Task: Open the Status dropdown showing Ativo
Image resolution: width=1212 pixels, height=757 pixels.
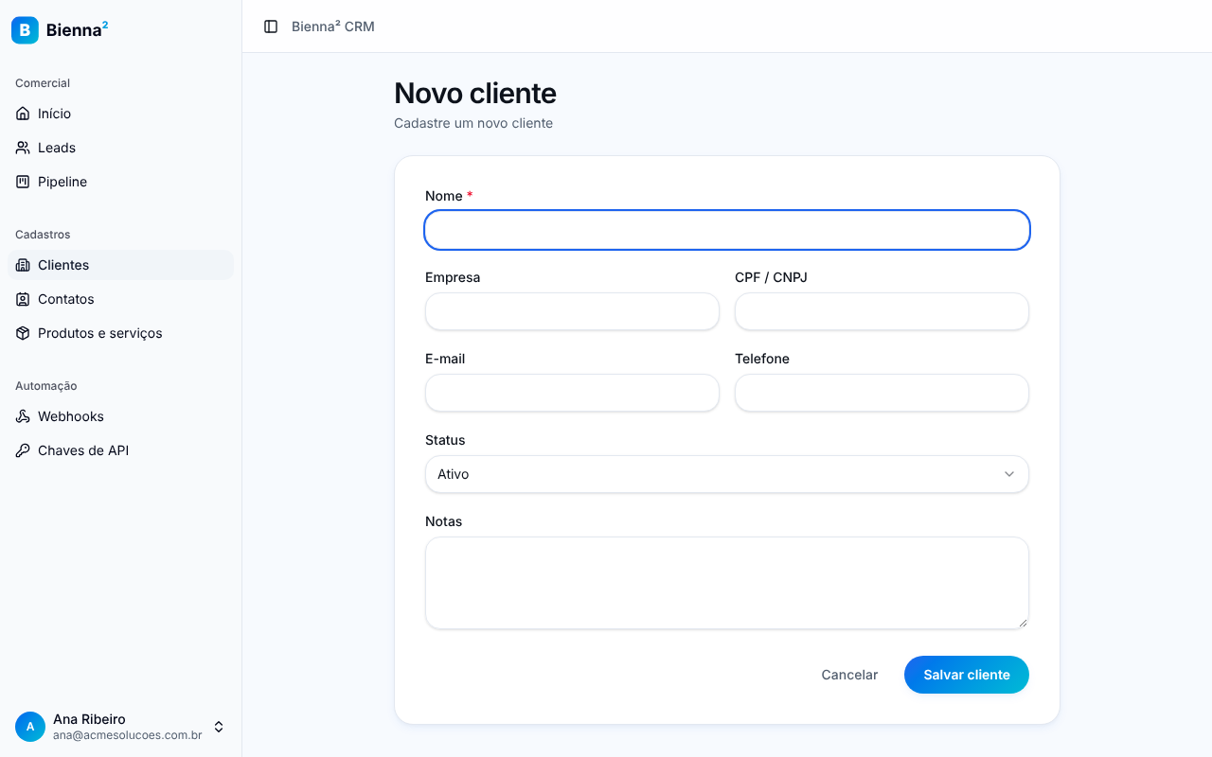Action: pos(727,474)
